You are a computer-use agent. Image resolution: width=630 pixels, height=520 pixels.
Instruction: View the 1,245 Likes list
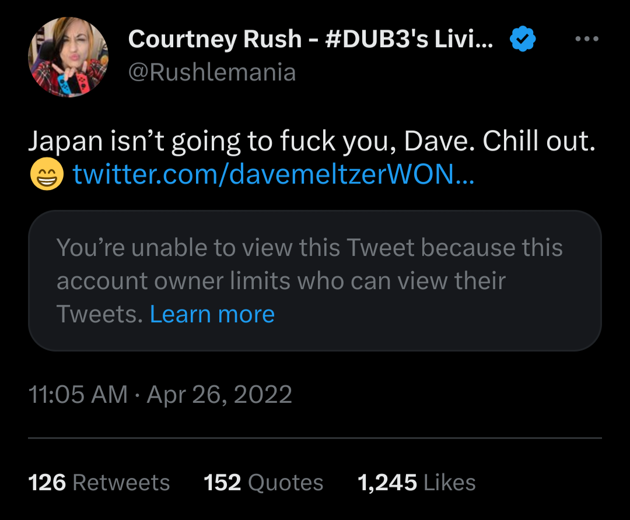(416, 483)
